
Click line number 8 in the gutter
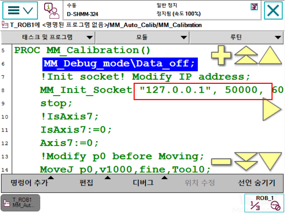[x=3, y=90]
